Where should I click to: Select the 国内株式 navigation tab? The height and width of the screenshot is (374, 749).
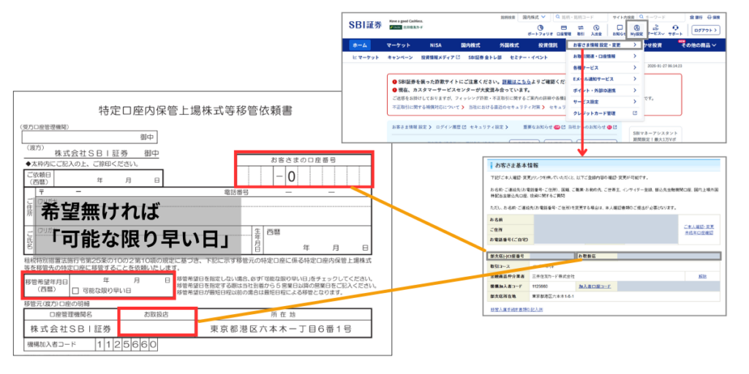click(470, 45)
